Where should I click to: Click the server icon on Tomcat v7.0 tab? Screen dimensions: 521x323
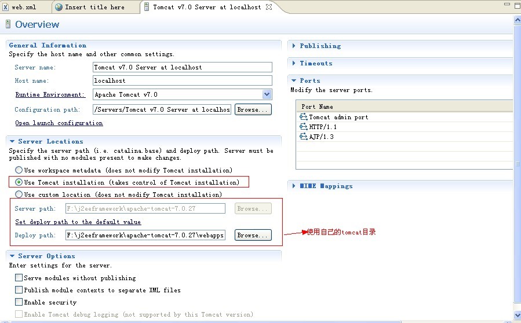pyautogui.click(x=146, y=7)
